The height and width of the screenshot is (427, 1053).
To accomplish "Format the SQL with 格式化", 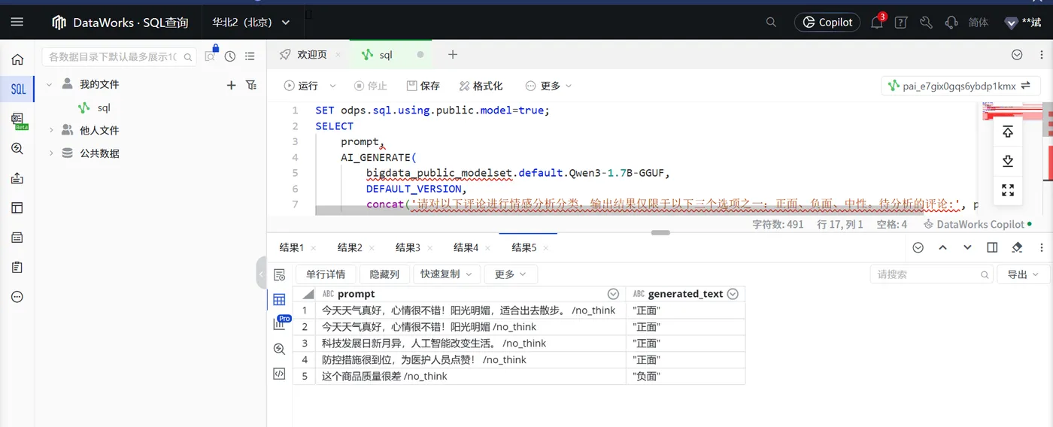I will pos(481,86).
